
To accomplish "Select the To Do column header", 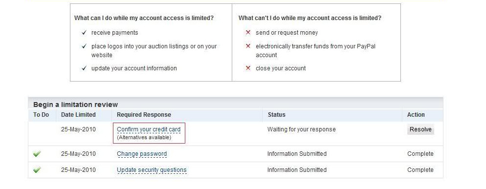I will (x=41, y=115).
